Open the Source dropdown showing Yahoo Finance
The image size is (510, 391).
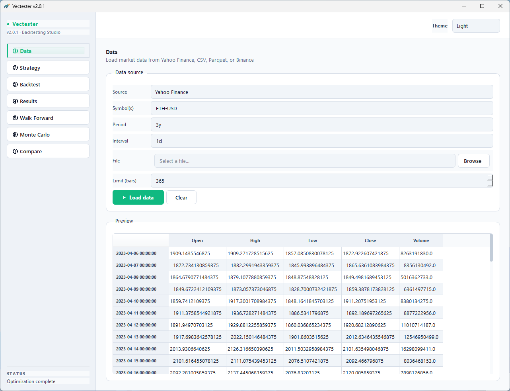click(322, 92)
